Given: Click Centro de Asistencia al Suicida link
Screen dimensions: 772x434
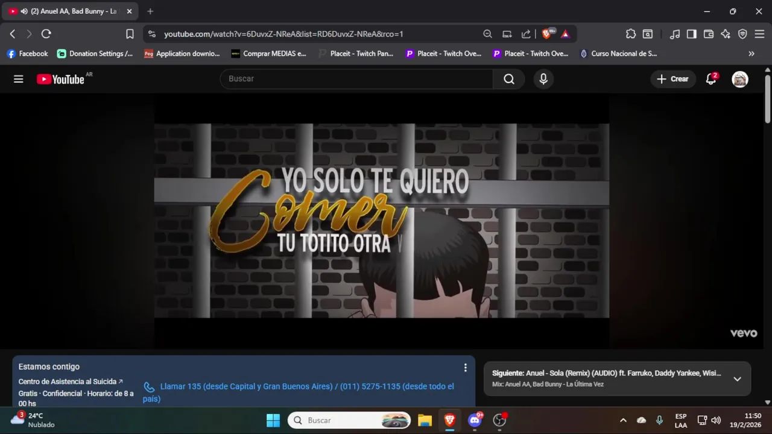Looking at the screenshot, I should pyautogui.click(x=71, y=382).
